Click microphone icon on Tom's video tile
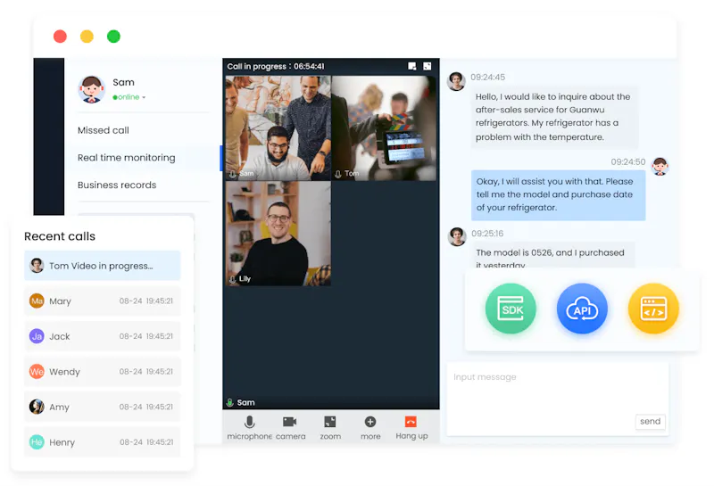This screenshot has height=486, width=714. tap(338, 174)
